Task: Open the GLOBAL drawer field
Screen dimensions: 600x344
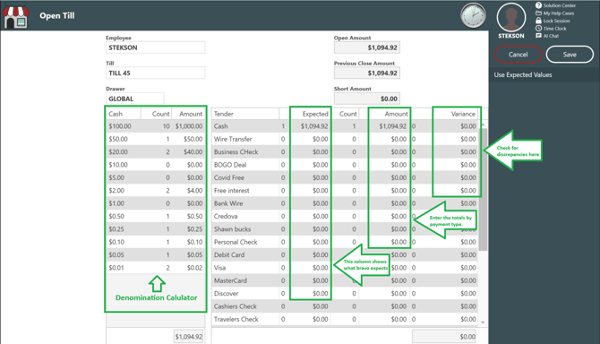Action: (135, 99)
